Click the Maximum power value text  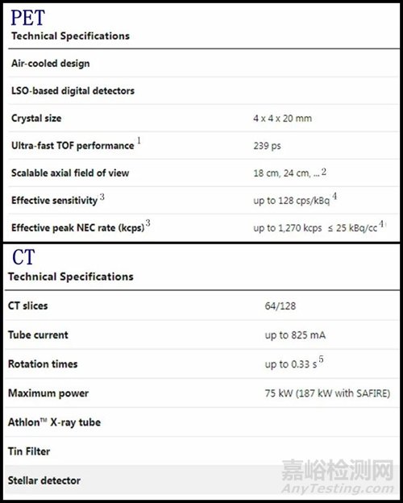click(x=327, y=393)
